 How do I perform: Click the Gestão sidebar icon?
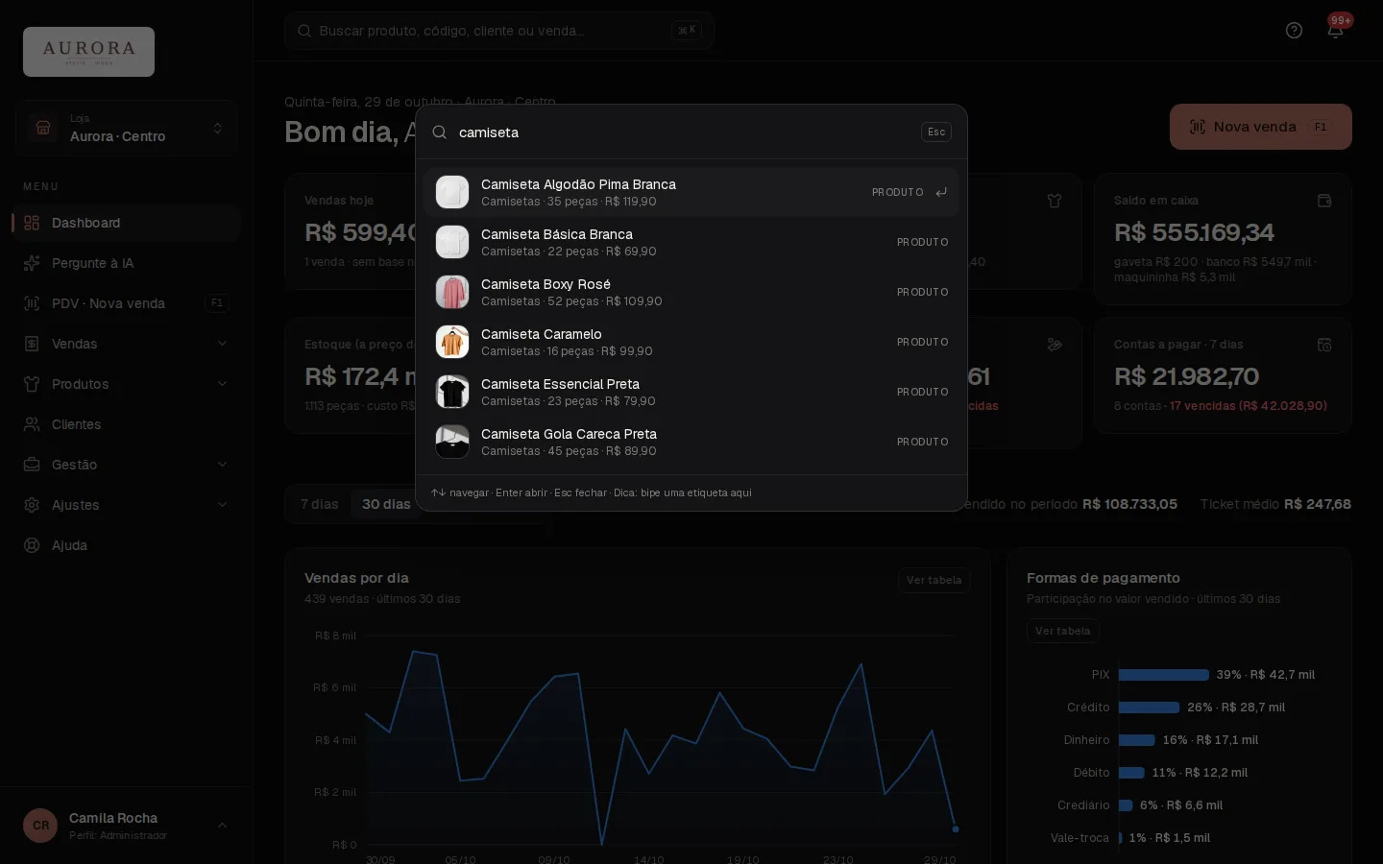tap(32, 465)
